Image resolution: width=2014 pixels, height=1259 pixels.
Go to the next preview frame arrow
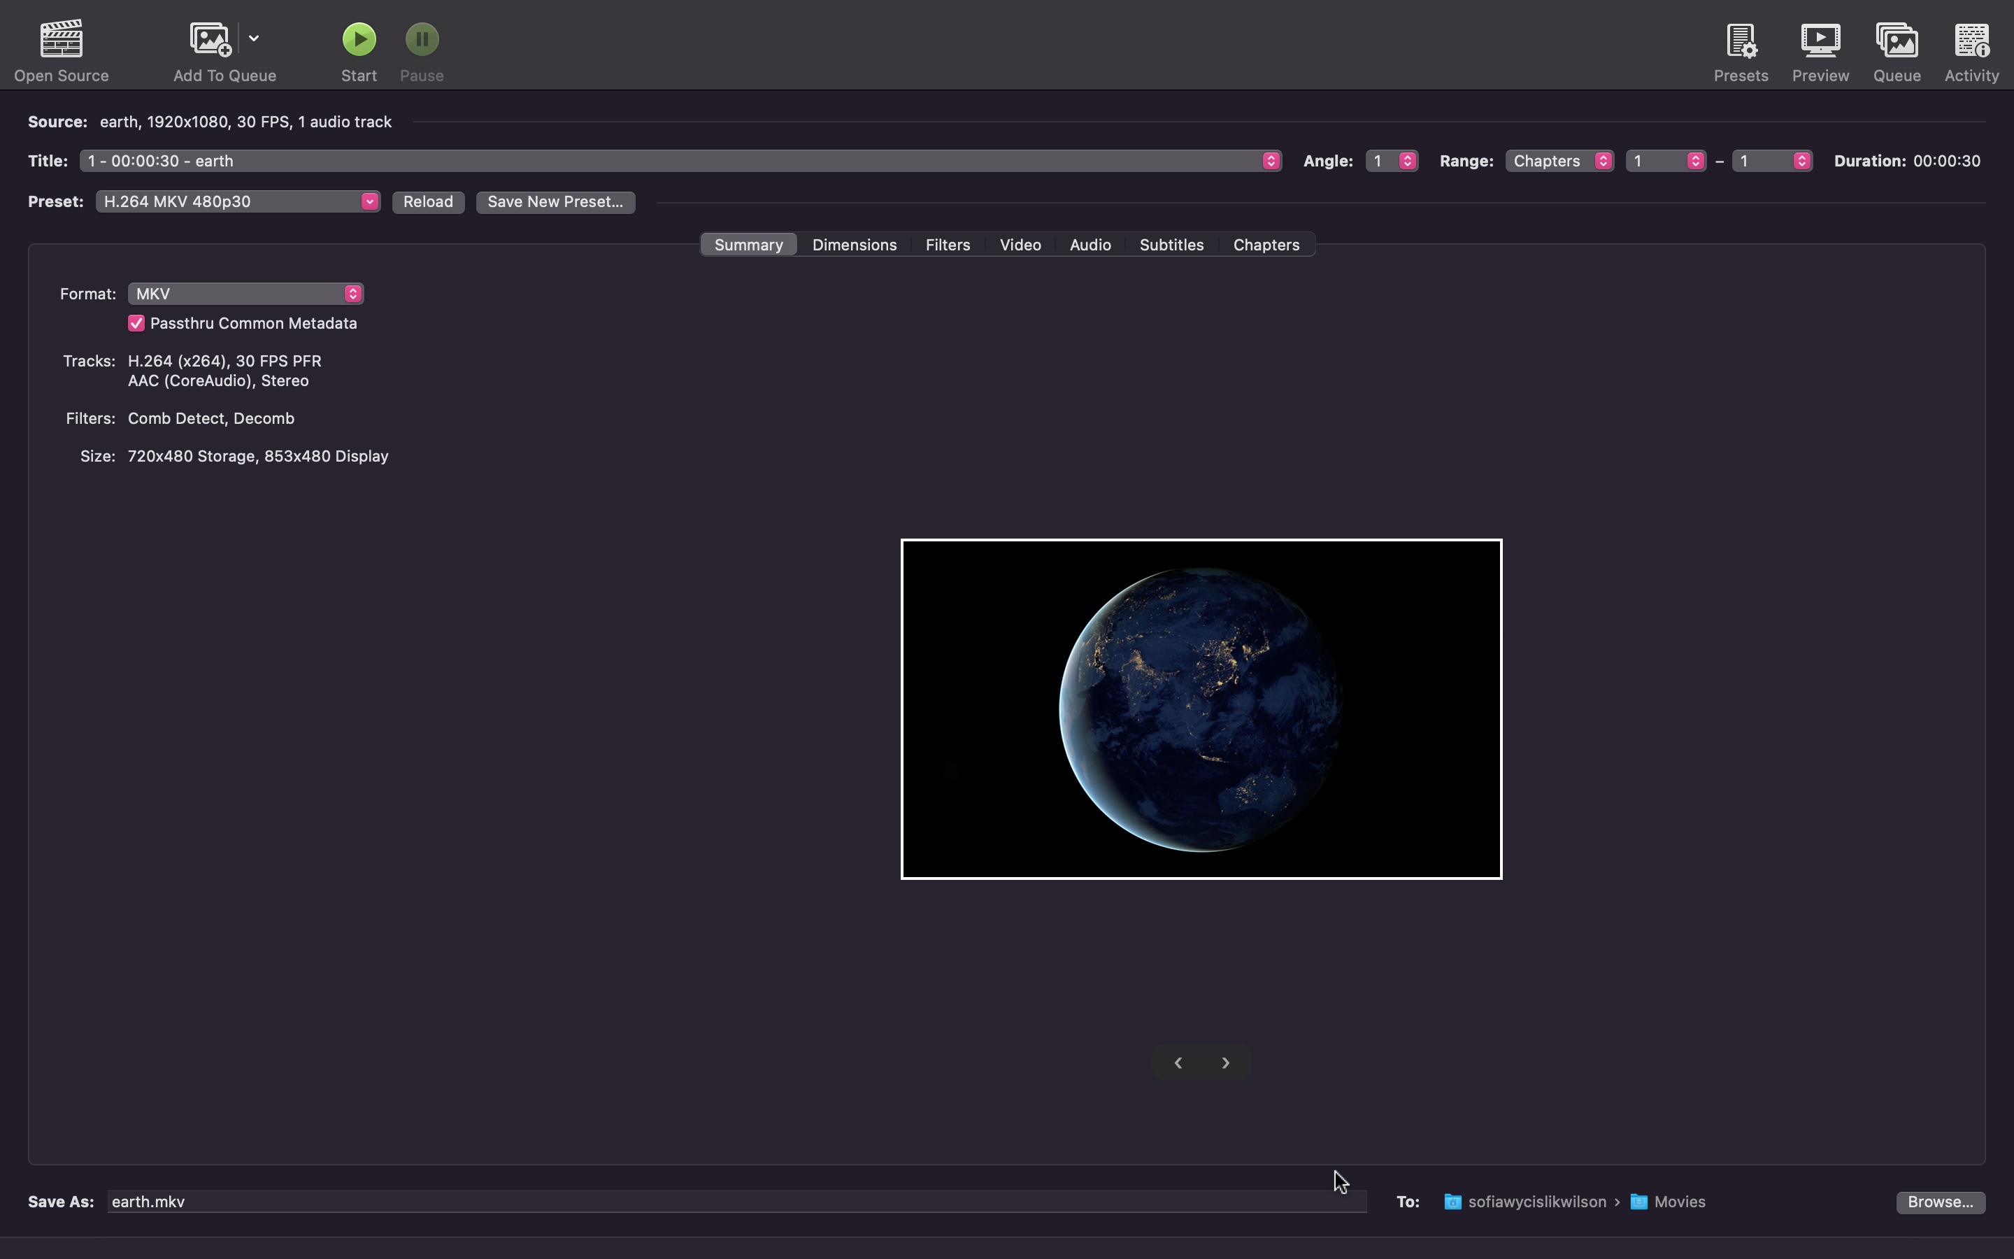[x=1225, y=1062]
